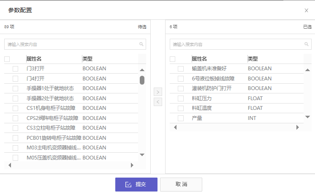Viewport: 315px width, 194px height.
Task: Select the 门3打开 row text
Action: click(x=35, y=69)
